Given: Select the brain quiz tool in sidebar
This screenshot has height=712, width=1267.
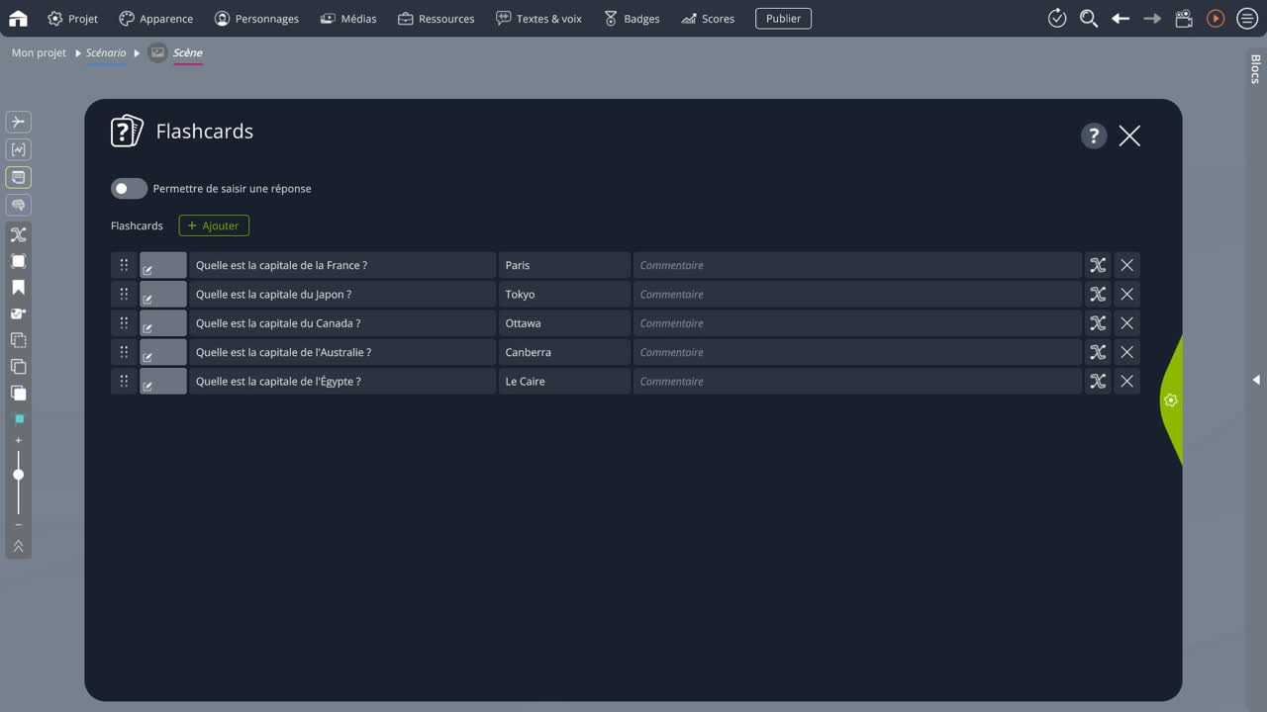Looking at the screenshot, I should [18, 205].
